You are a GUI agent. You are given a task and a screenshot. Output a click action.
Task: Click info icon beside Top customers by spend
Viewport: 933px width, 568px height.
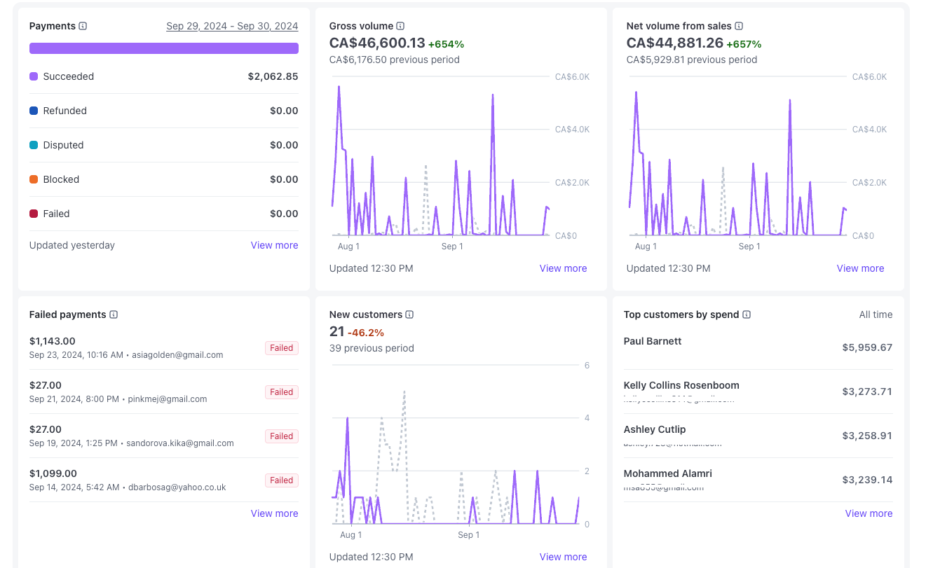(x=747, y=314)
